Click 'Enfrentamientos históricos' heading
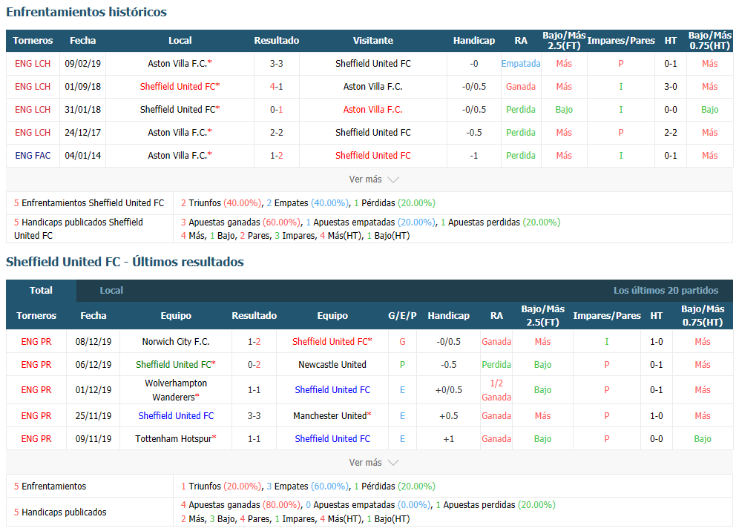The width and height of the screenshot is (739, 531). point(86,12)
